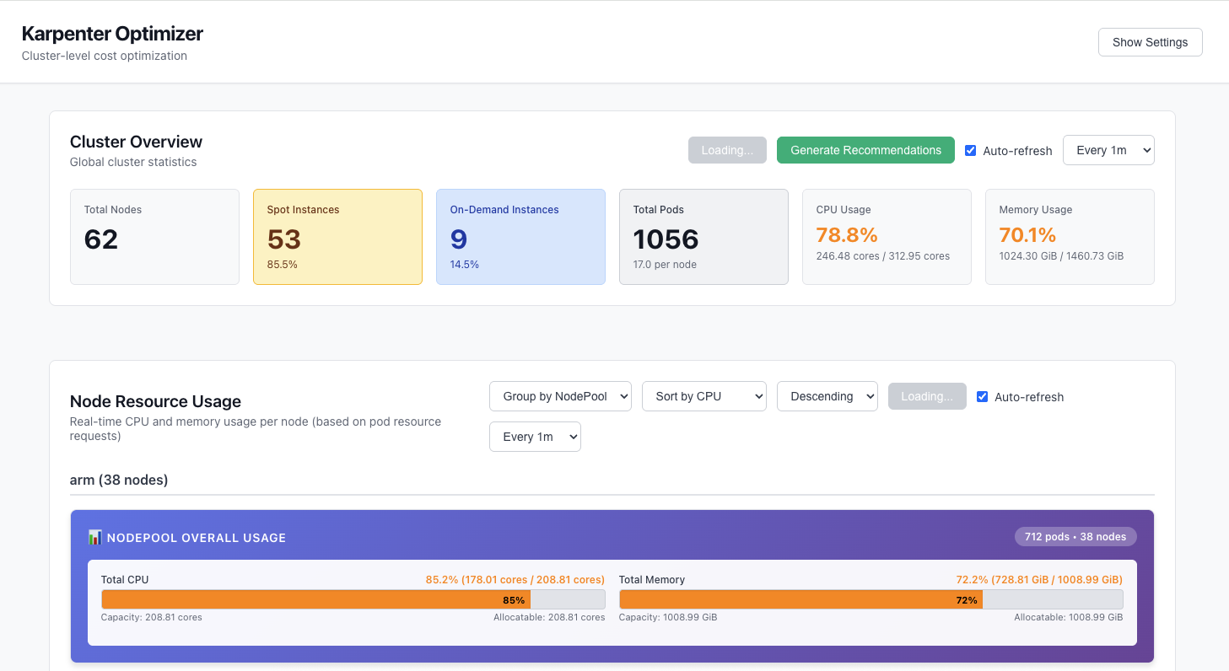Image resolution: width=1229 pixels, height=671 pixels.
Task: Open the Sort by CPU dropdown
Action: coord(703,396)
